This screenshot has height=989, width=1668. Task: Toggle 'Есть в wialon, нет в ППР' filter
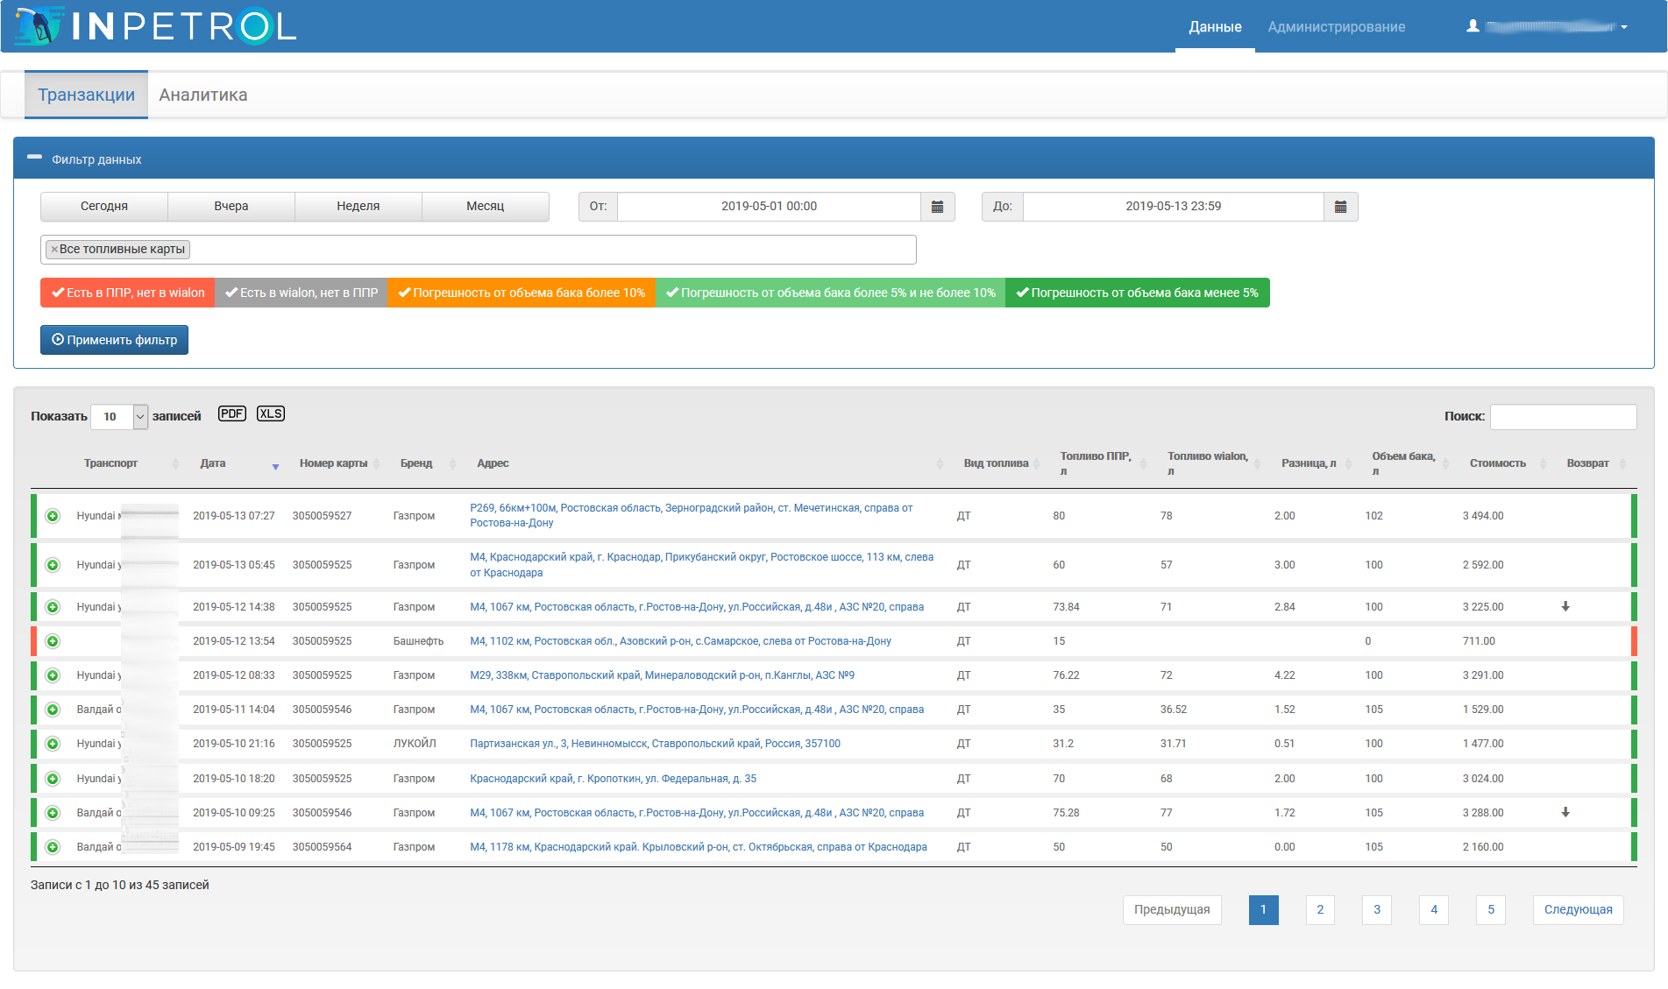(302, 293)
